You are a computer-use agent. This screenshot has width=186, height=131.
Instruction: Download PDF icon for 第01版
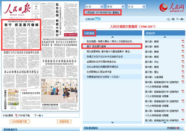[x=183, y=41]
